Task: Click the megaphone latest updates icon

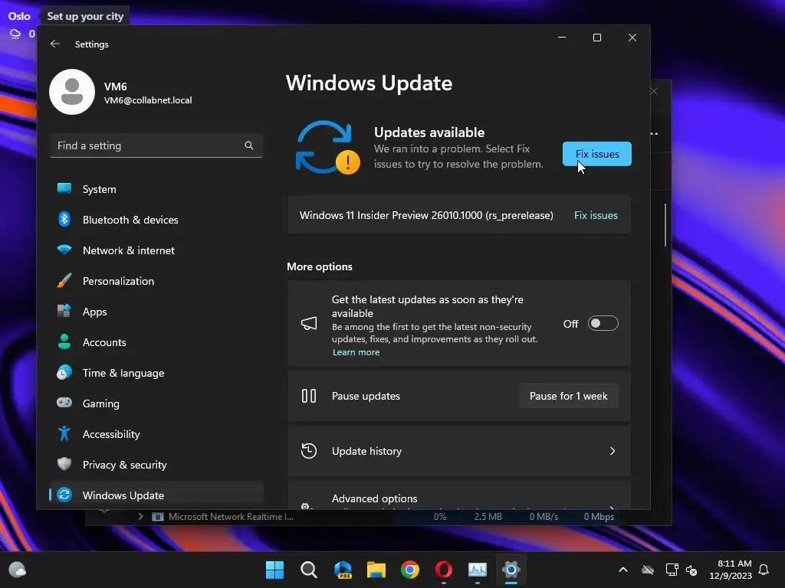Action: pyautogui.click(x=309, y=324)
